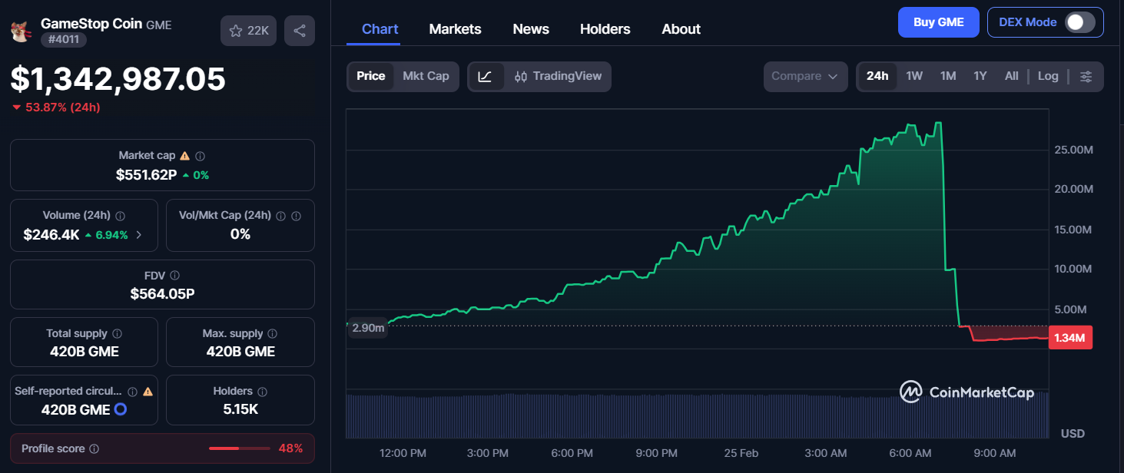Click the USD currency label
Image resolution: width=1124 pixels, height=473 pixels.
click(1073, 434)
